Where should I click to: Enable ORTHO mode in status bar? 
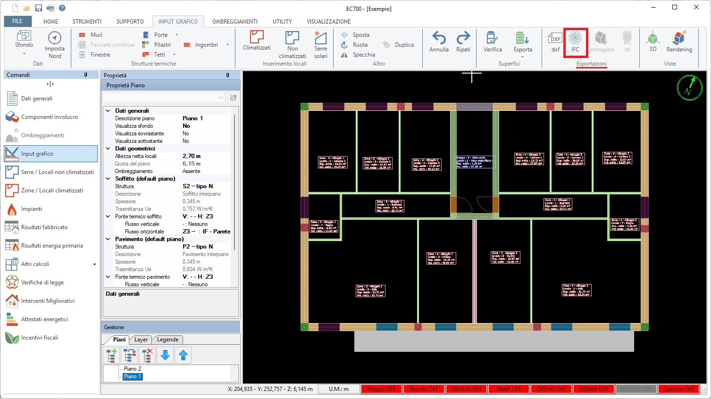click(x=551, y=389)
